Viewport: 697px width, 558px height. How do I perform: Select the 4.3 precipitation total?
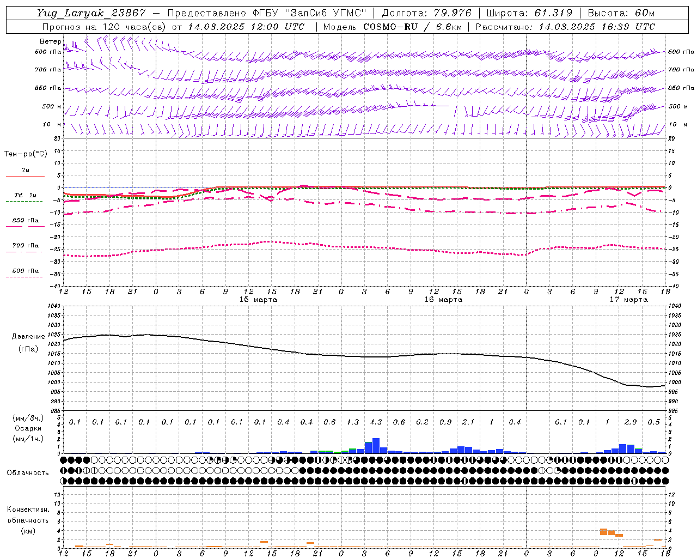[x=376, y=422]
